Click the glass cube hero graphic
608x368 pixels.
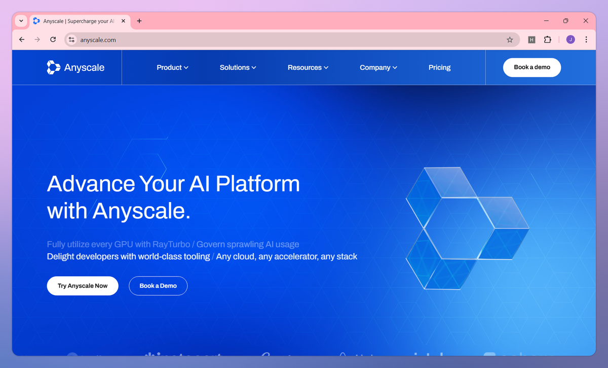[467, 228]
